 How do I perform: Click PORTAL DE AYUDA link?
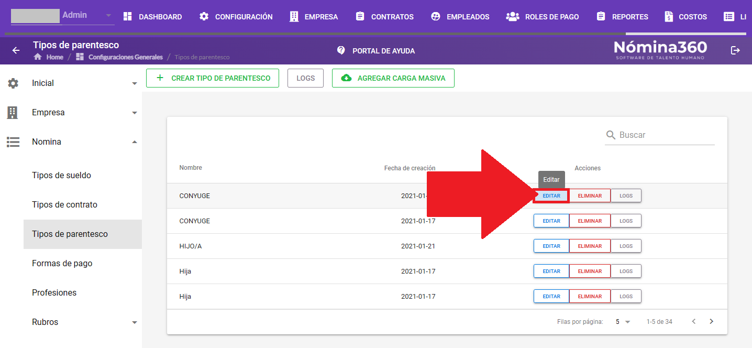click(383, 51)
